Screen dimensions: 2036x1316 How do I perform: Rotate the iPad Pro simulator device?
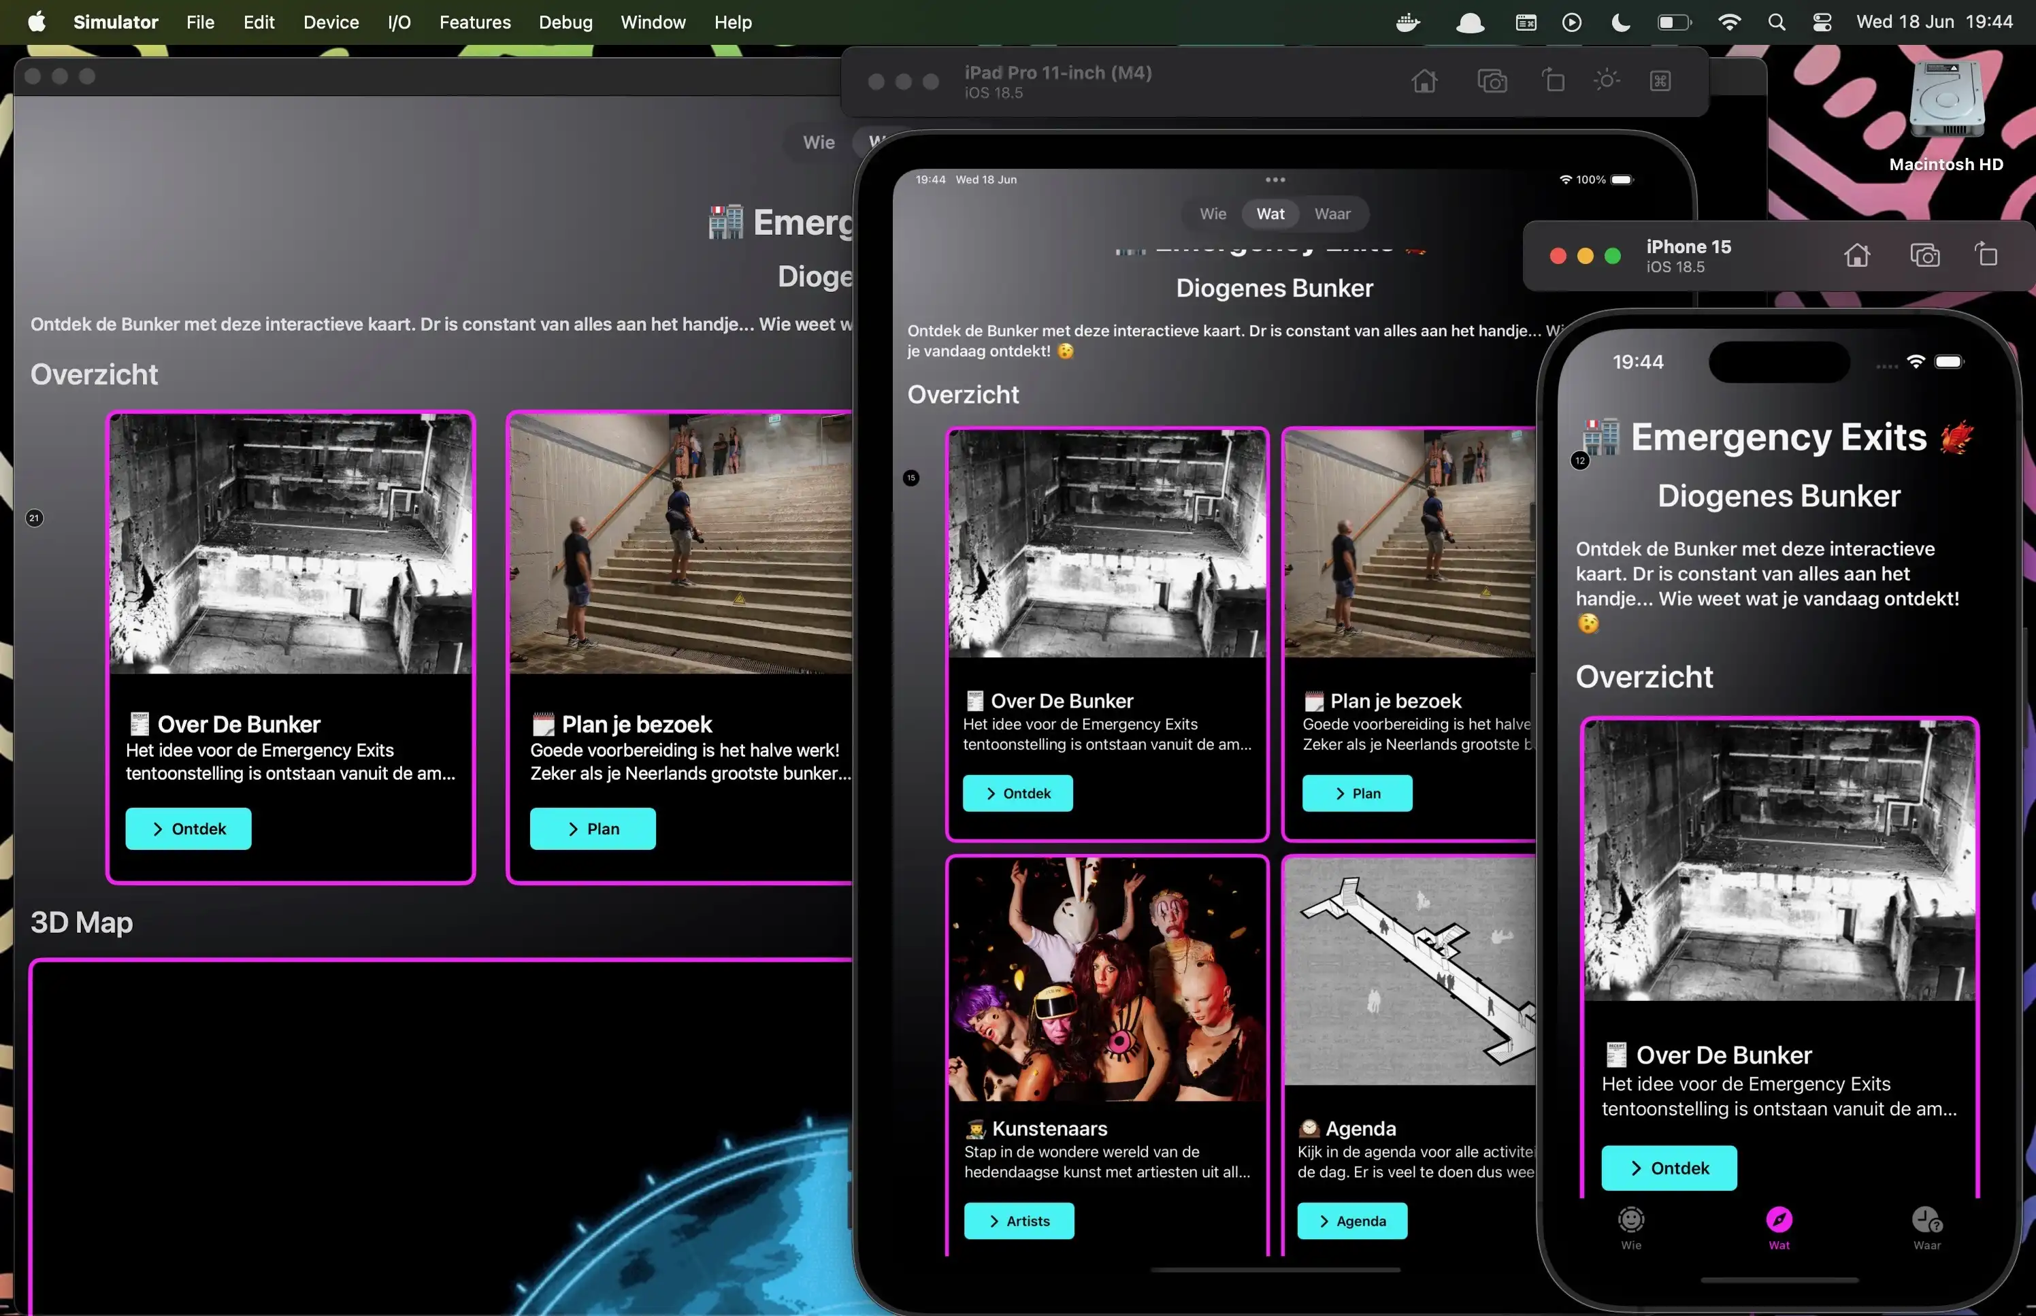(1554, 81)
